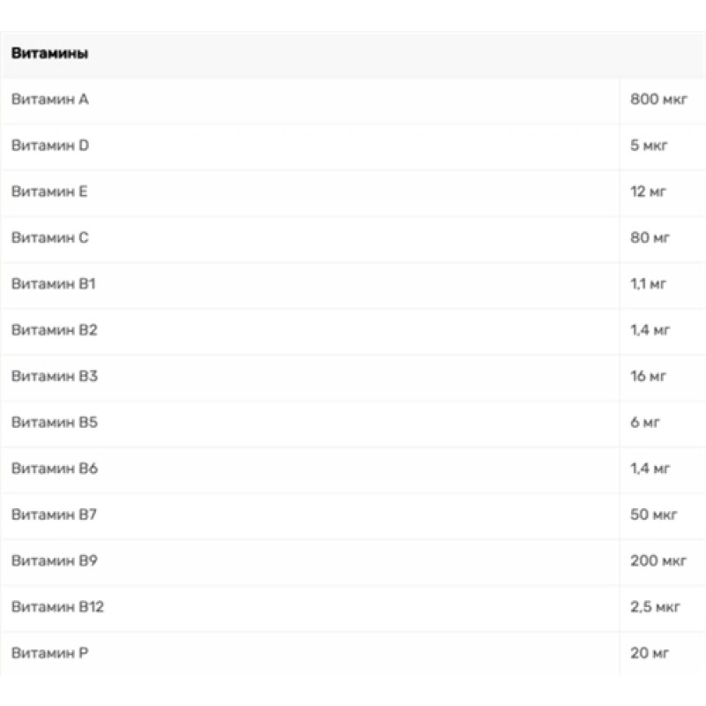
Task: Select the Витамин B2 row label
Action: (54, 330)
